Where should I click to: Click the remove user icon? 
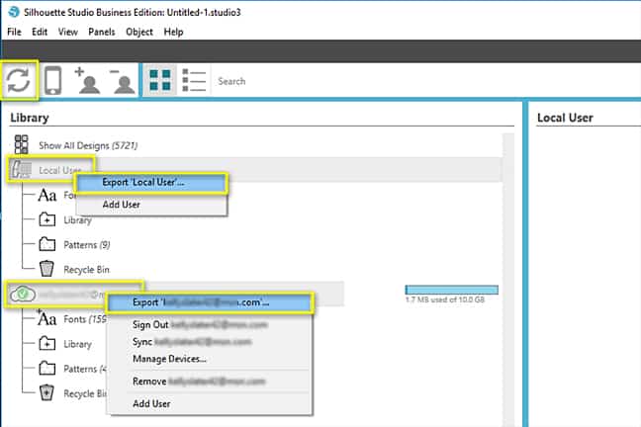click(x=122, y=81)
